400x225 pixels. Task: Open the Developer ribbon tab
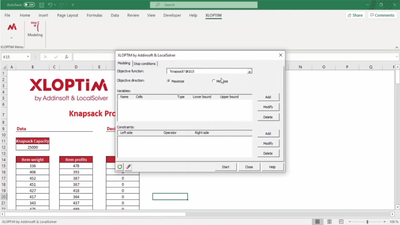click(172, 15)
